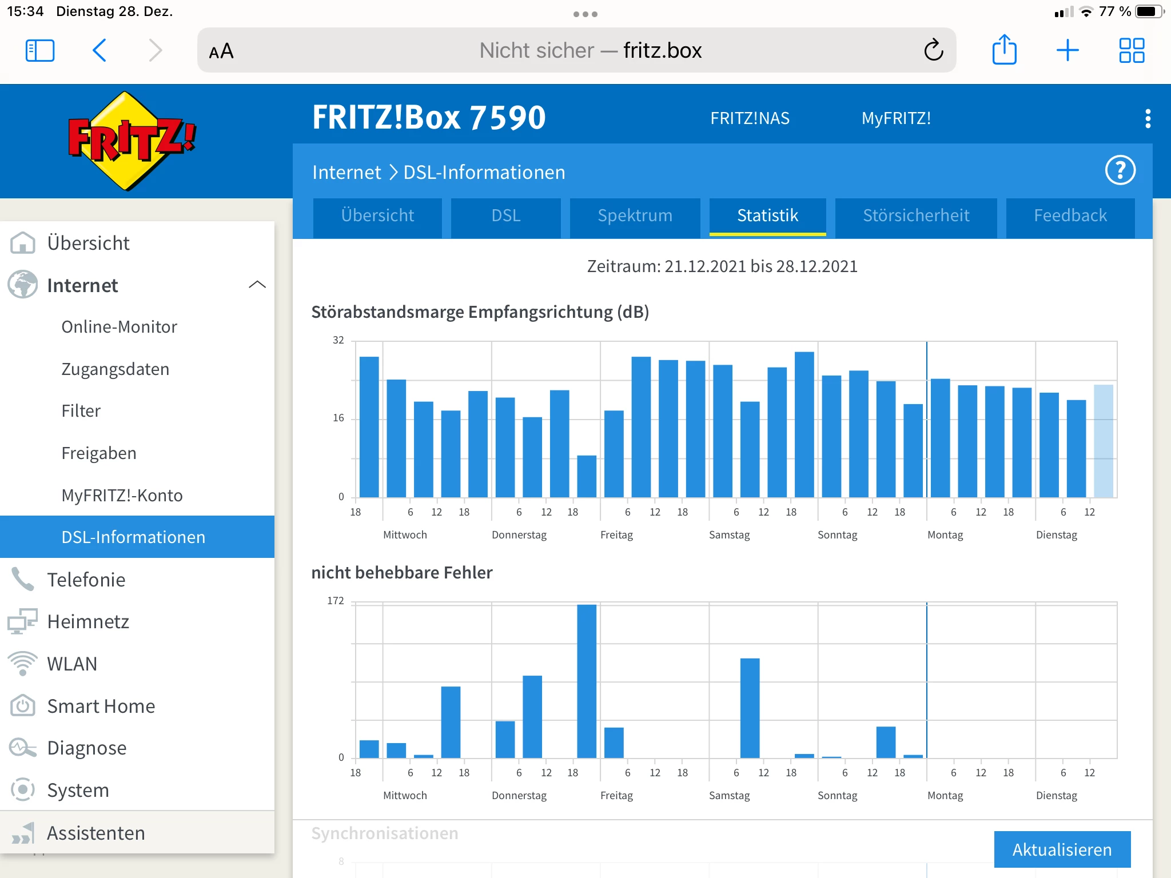
Task: Expand the Heimnetz menu section
Action: [x=88, y=622]
